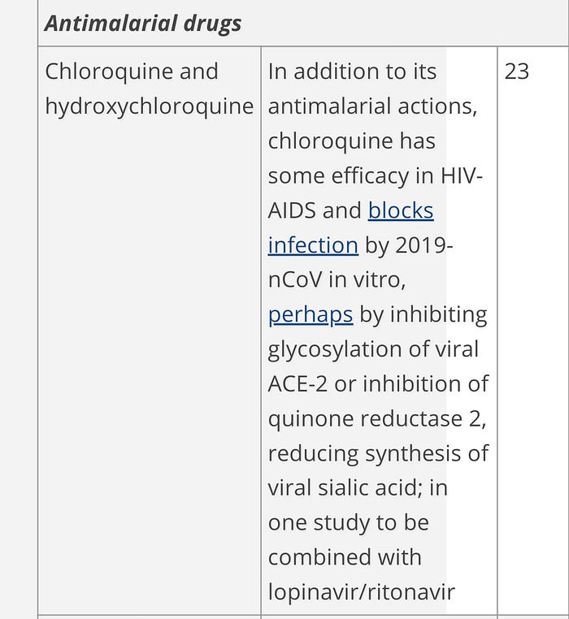Click the "reducing synthesis of" line
Screen dimensions: 569x619
pyautogui.click(x=378, y=454)
